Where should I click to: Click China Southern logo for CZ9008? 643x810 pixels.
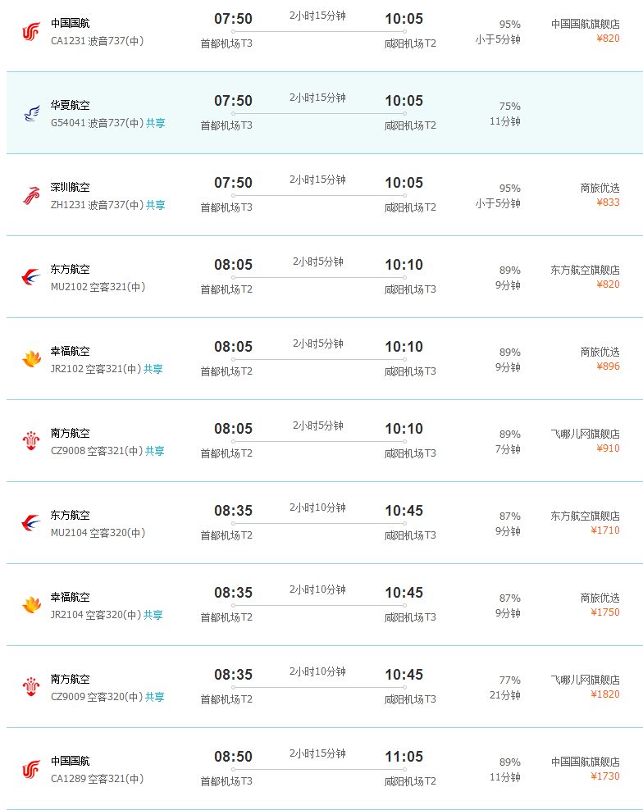(30, 441)
